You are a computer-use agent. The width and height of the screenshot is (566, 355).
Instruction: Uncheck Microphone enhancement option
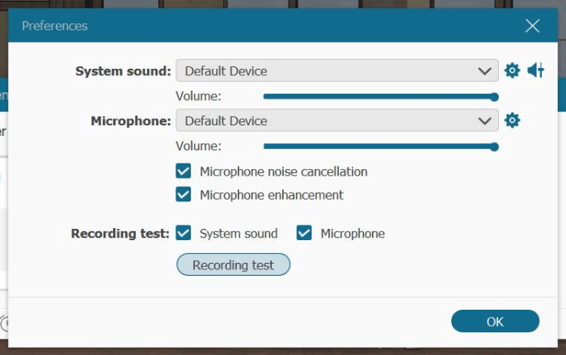click(184, 195)
